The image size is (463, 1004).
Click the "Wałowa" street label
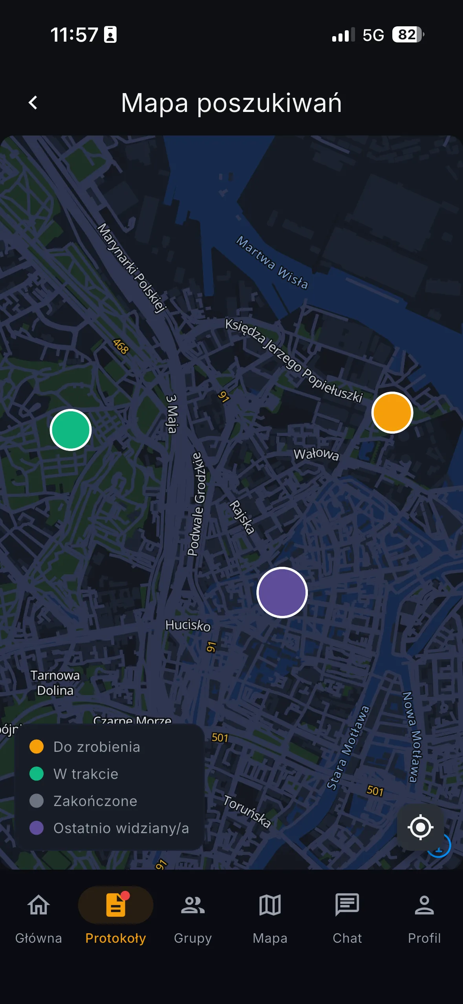click(x=316, y=454)
